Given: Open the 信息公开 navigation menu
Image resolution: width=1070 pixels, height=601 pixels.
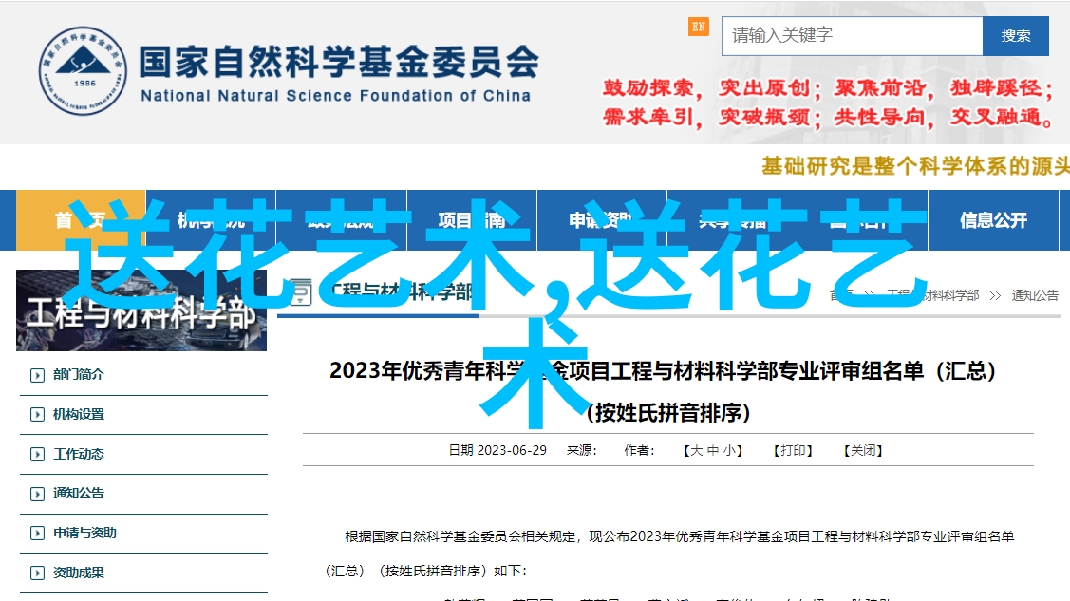Looking at the screenshot, I should click(x=993, y=220).
